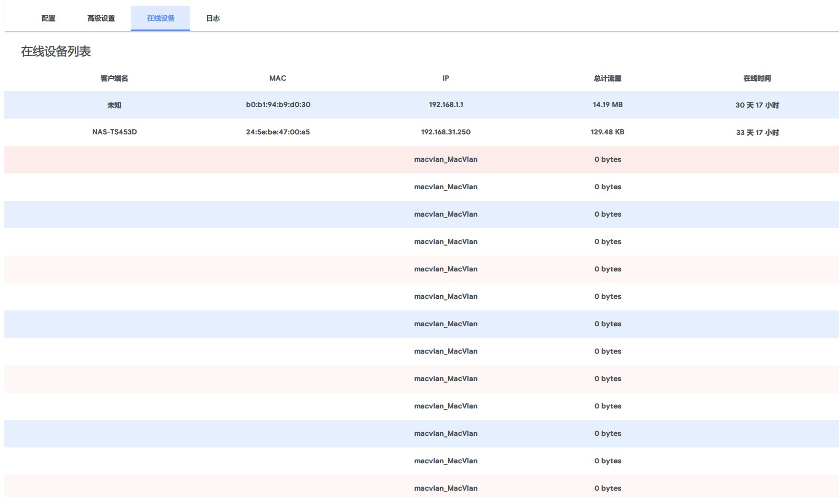Click the IP column header

click(x=446, y=78)
